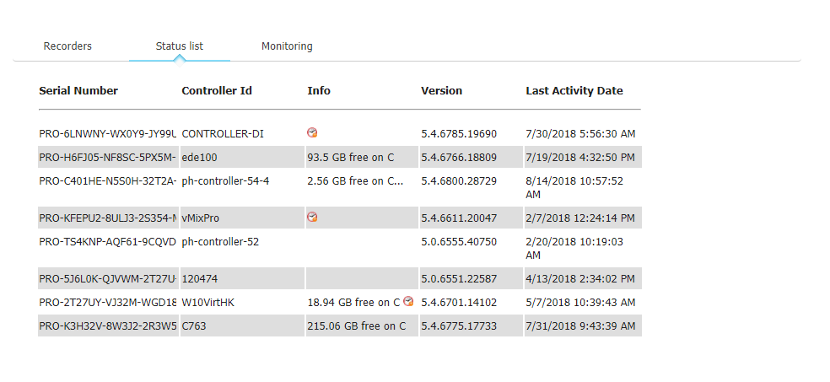This screenshot has height=382, width=830.
Task: Click the 215.06 GB free on C cell
Action: click(356, 326)
